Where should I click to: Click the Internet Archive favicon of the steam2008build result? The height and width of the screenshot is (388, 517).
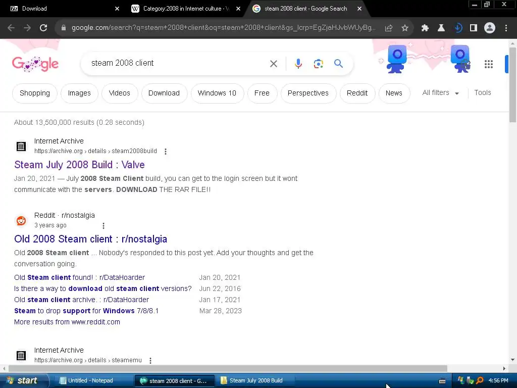pyautogui.click(x=21, y=146)
